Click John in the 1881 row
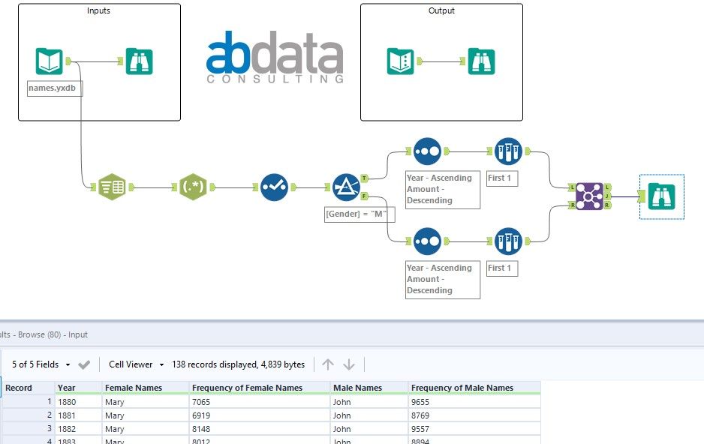This screenshot has height=444, width=704. tap(369, 415)
